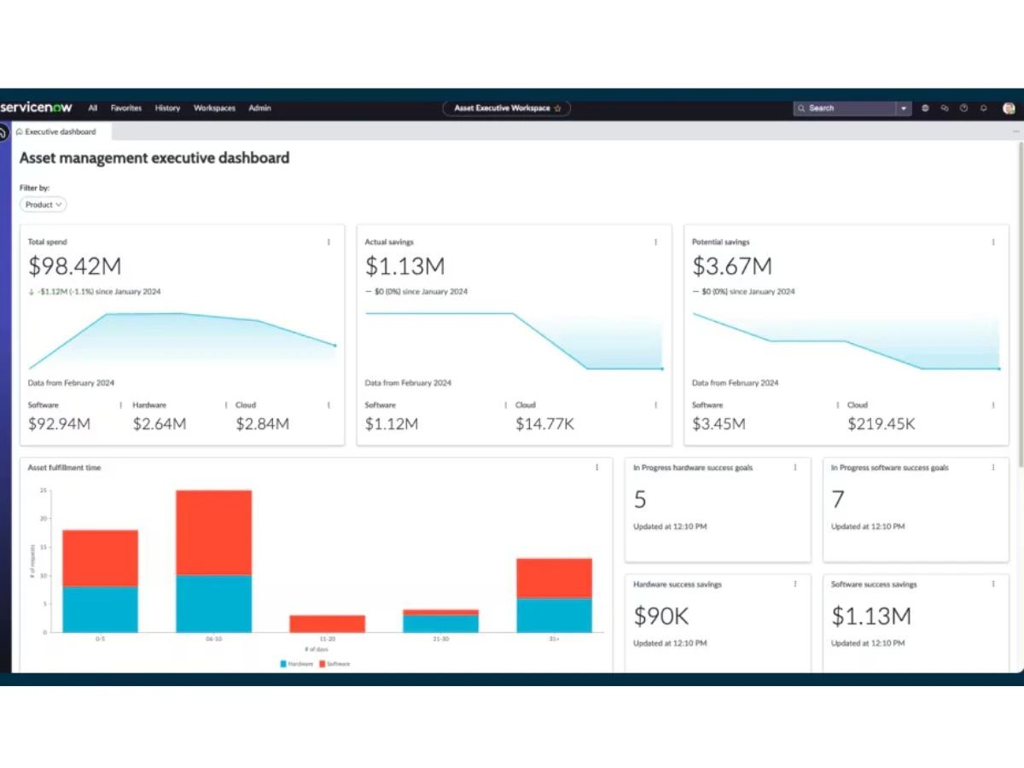The height and width of the screenshot is (768, 1024).
Task: Open Asset fulfillment time options menu
Action: [x=596, y=468]
